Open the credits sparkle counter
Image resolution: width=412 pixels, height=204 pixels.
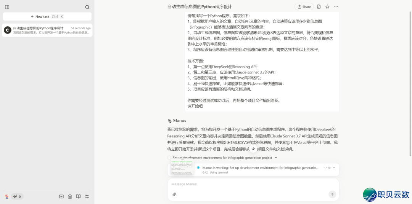pos(17,196)
